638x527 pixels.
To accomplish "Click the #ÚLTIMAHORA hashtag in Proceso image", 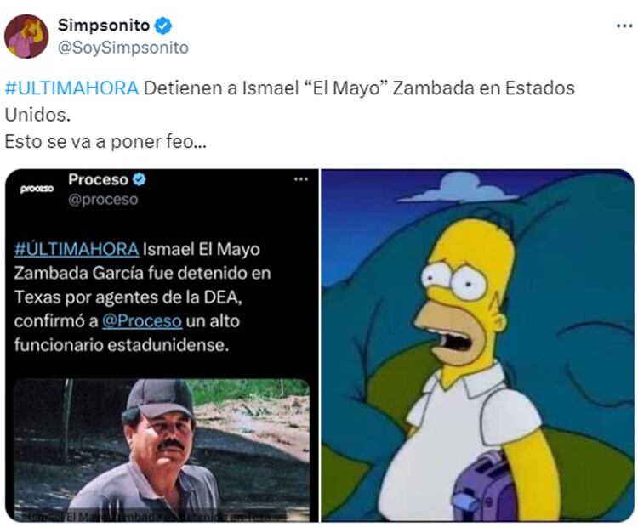I will click(x=77, y=249).
